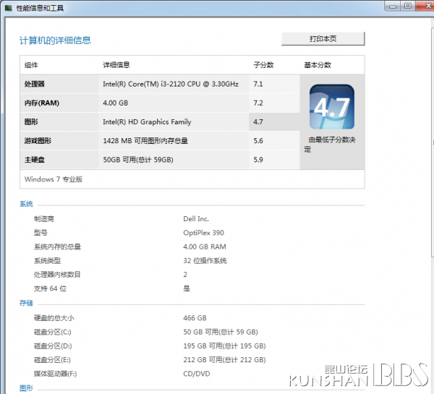434x394 pixels.
Task: Maximize the 性能信息和工具 window
Action: click(407, 6)
